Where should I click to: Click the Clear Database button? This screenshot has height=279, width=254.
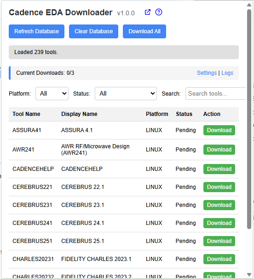coord(93,31)
